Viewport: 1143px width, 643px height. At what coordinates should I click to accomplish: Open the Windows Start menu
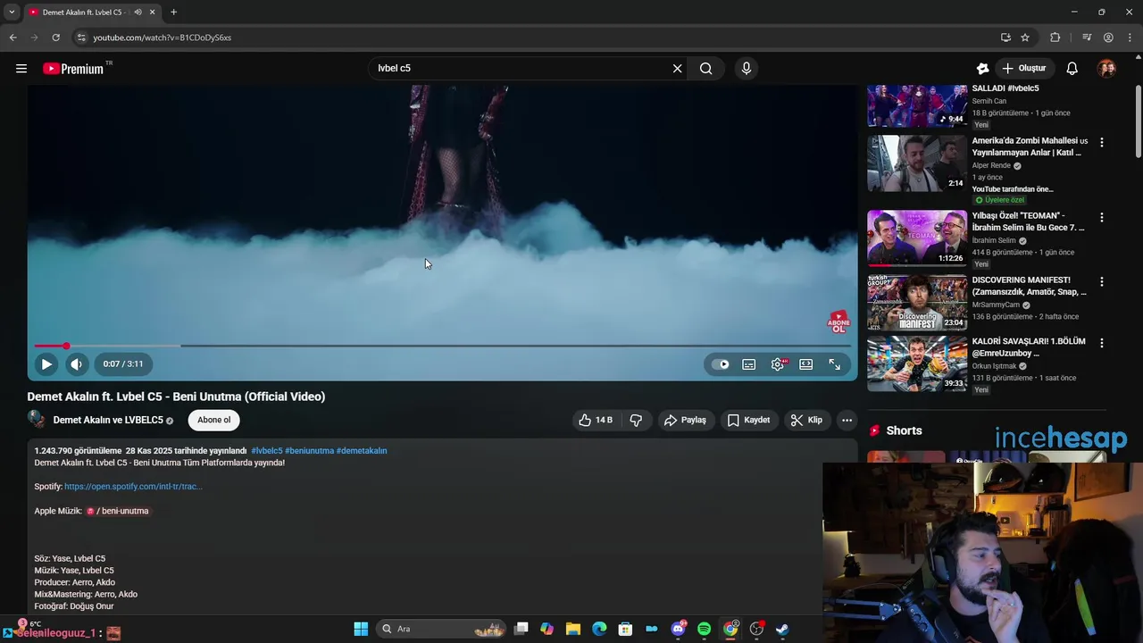tap(361, 629)
